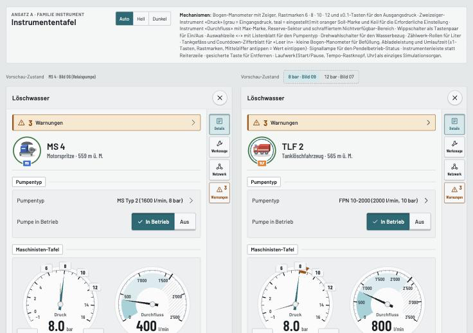Set MS 4 pump to In Betrieb

pyautogui.click(x=153, y=222)
